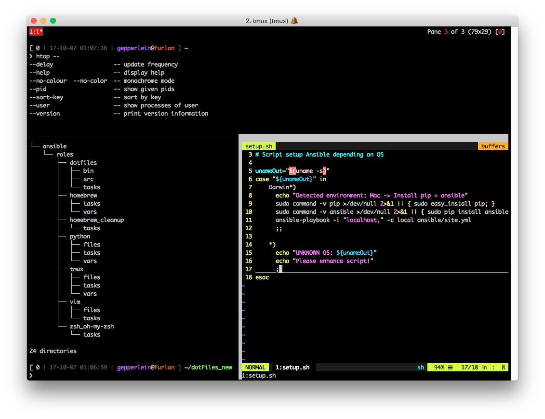
Task: Select the tmux window tab 1:i*
Action: (36, 32)
